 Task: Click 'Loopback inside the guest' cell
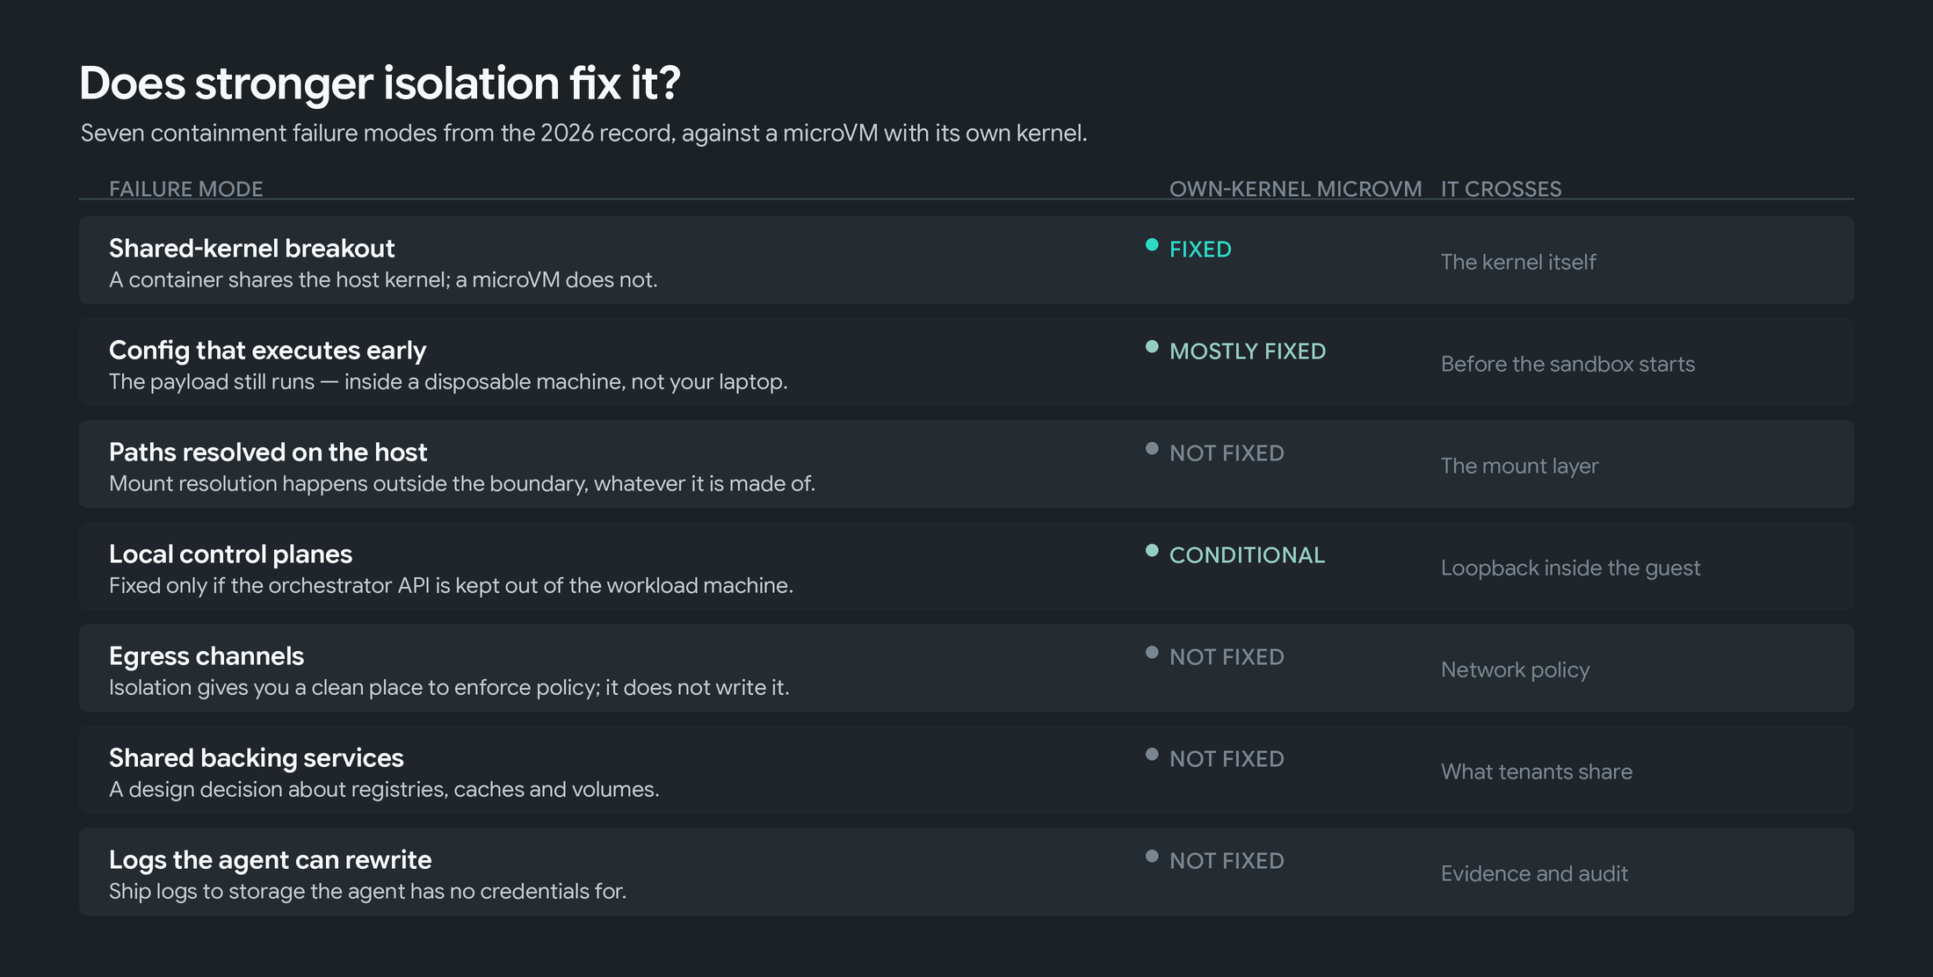[x=1571, y=568]
